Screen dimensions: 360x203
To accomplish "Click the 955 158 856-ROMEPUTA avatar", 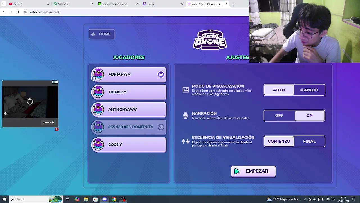I will pyautogui.click(x=98, y=127).
